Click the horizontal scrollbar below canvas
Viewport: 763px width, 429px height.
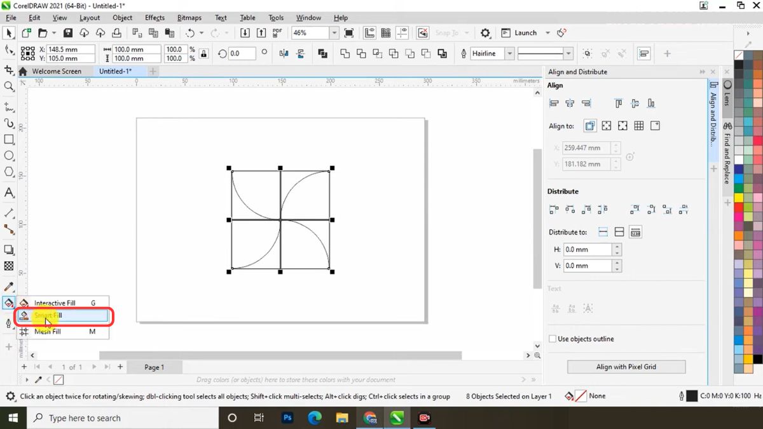click(x=280, y=355)
